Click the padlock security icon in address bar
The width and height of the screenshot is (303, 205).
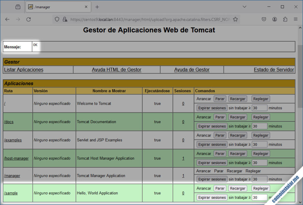(x=65, y=19)
